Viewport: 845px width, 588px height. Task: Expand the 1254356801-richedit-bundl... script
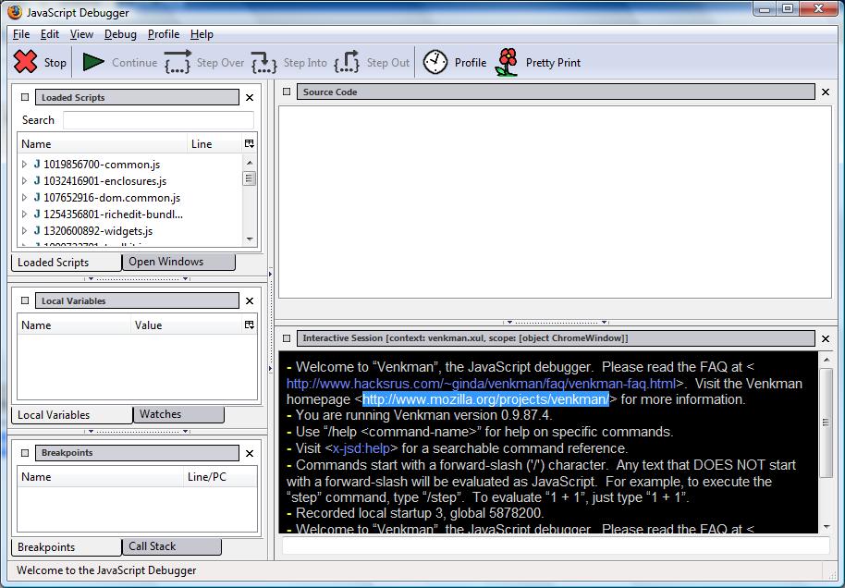point(24,214)
